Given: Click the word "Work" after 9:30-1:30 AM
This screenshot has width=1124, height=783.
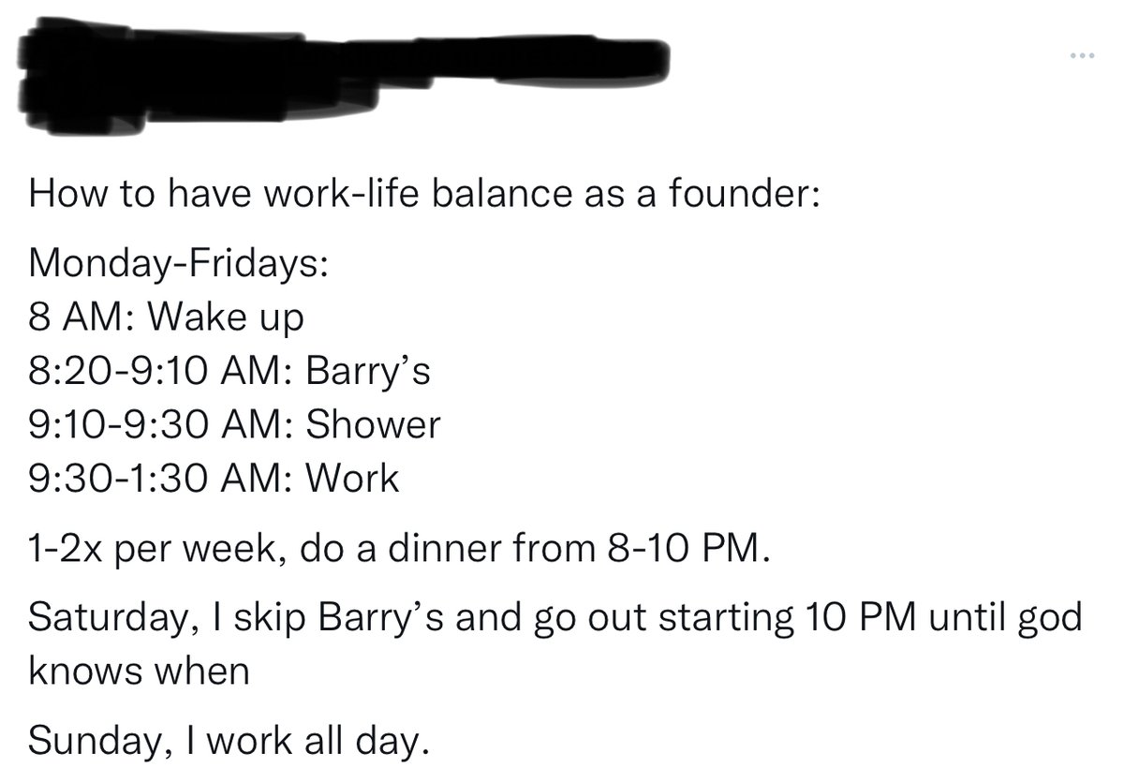Looking at the screenshot, I should pos(352,480).
